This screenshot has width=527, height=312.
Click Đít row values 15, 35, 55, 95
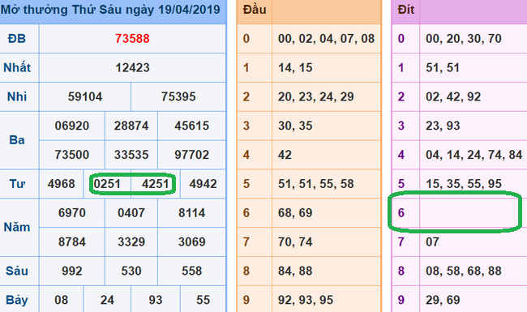pyautogui.click(x=464, y=184)
